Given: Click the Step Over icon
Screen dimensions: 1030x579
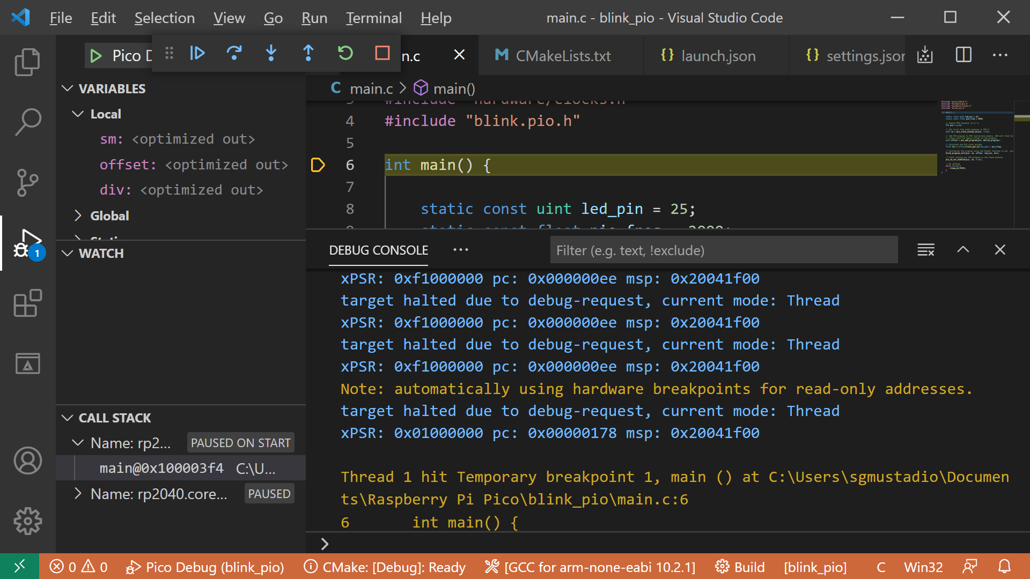Looking at the screenshot, I should (234, 53).
